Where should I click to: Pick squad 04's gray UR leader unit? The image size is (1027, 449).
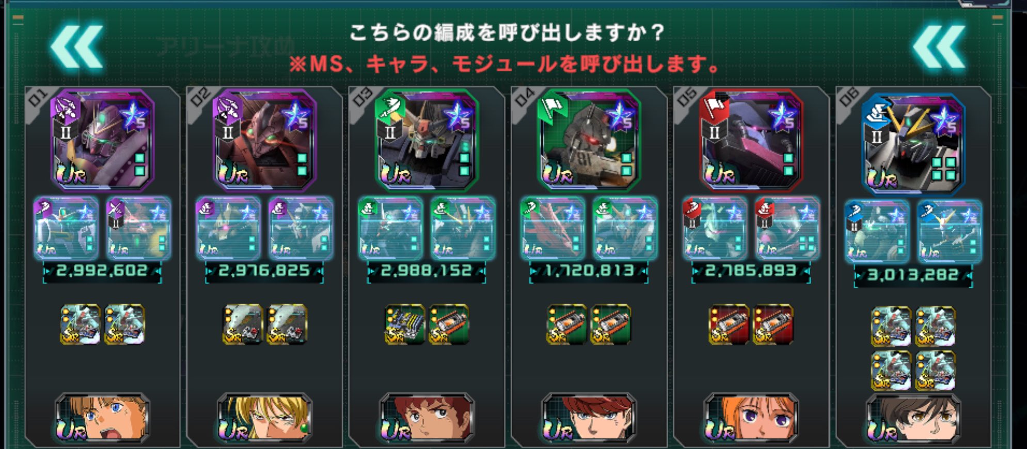[x=589, y=140]
